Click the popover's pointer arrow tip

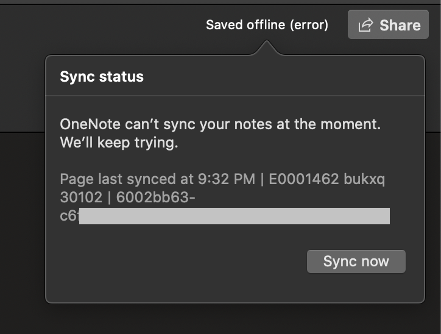click(266, 43)
